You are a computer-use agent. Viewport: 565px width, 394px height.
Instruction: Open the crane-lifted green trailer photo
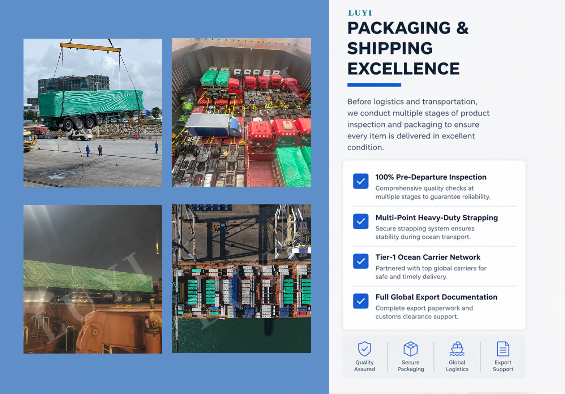[93, 113]
